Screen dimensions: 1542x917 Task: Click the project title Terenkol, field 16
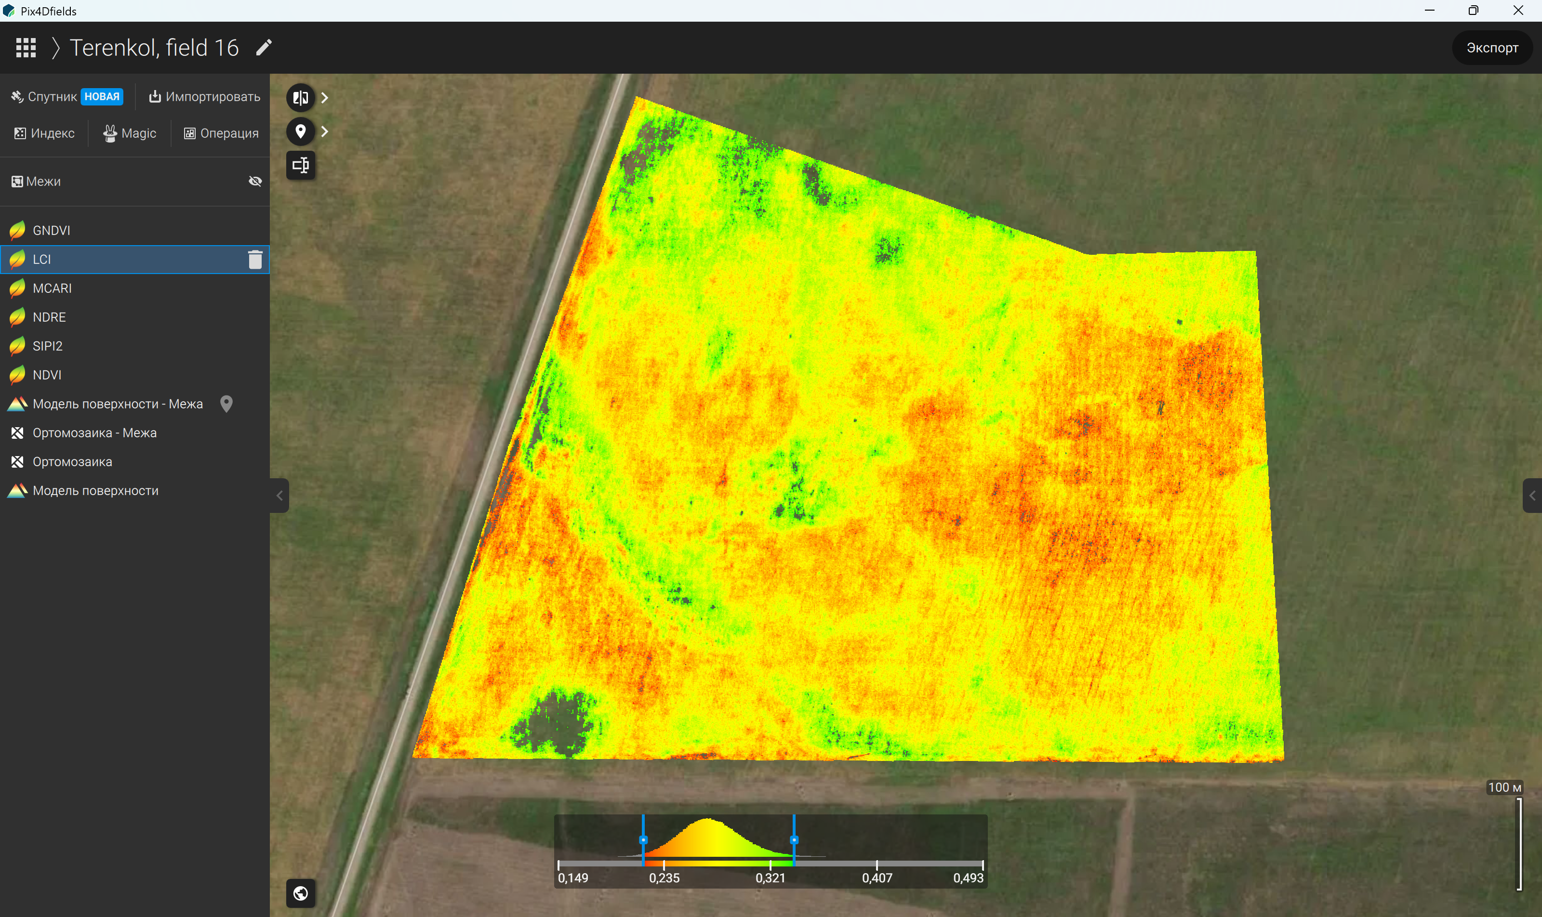coord(154,48)
